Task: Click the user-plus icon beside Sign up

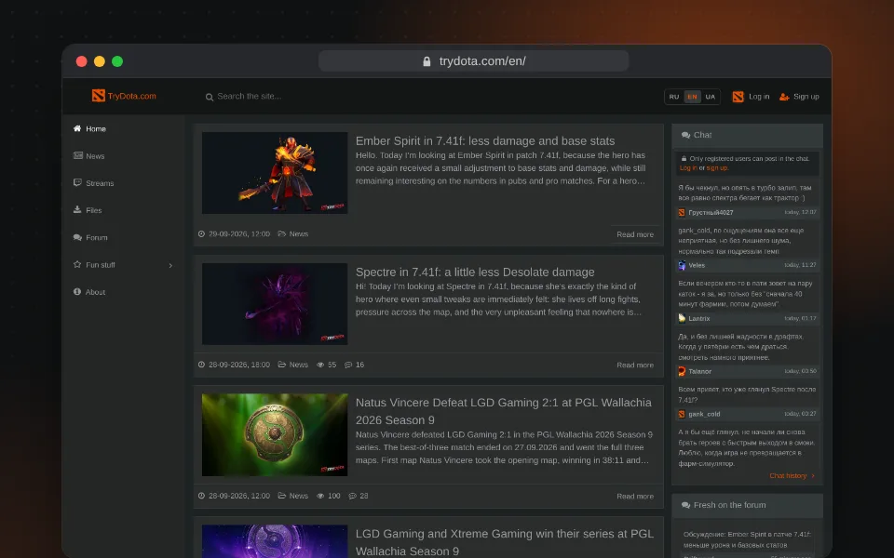Action: [x=784, y=97]
